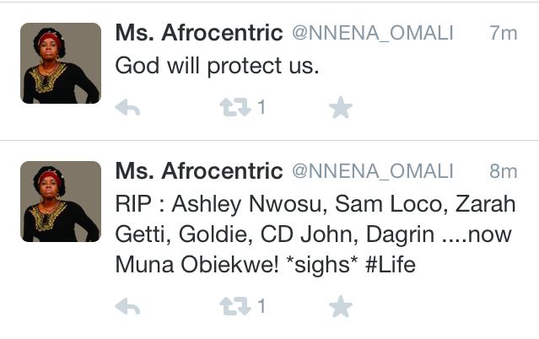Viewport: 539px width, 339px height.
Task: Click the "RIP" word starting the second tweet
Action: click(x=131, y=205)
